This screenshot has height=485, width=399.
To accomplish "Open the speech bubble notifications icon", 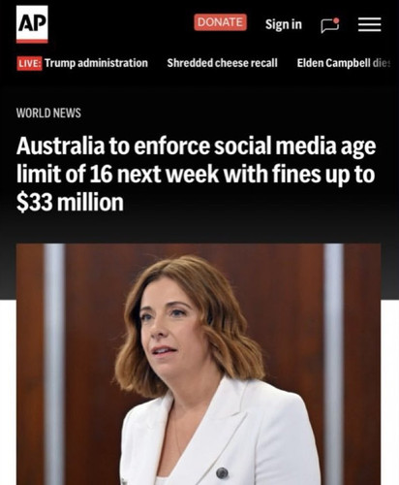I will [x=330, y=25].
